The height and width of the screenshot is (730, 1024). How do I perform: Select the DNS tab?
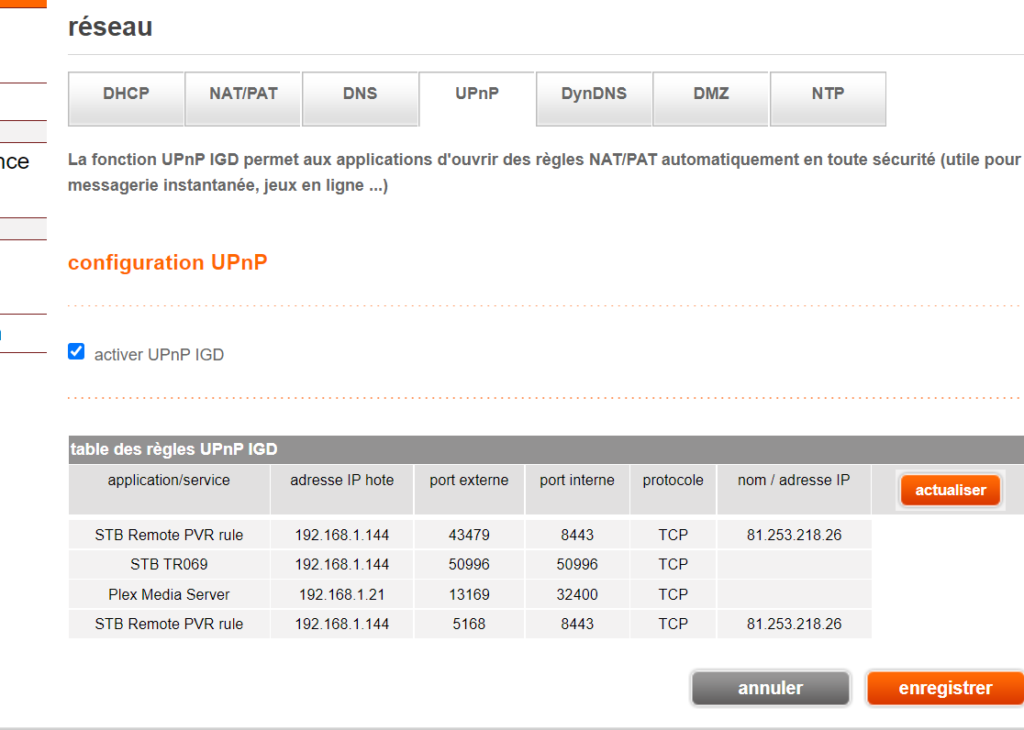click(x=360, y=94)
